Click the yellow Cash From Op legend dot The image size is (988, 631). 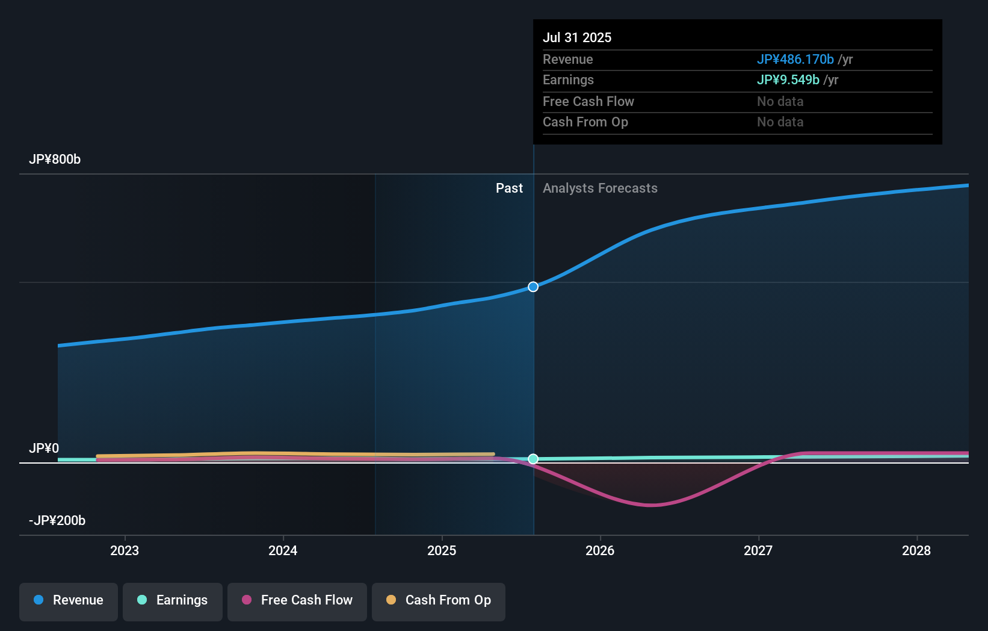(x=391, y=600)
